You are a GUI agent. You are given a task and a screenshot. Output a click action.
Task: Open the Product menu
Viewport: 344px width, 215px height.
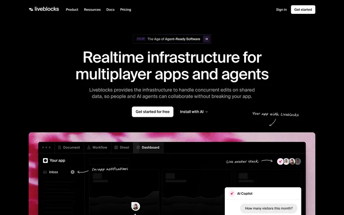pyautogui.click(x=72, y=10)
